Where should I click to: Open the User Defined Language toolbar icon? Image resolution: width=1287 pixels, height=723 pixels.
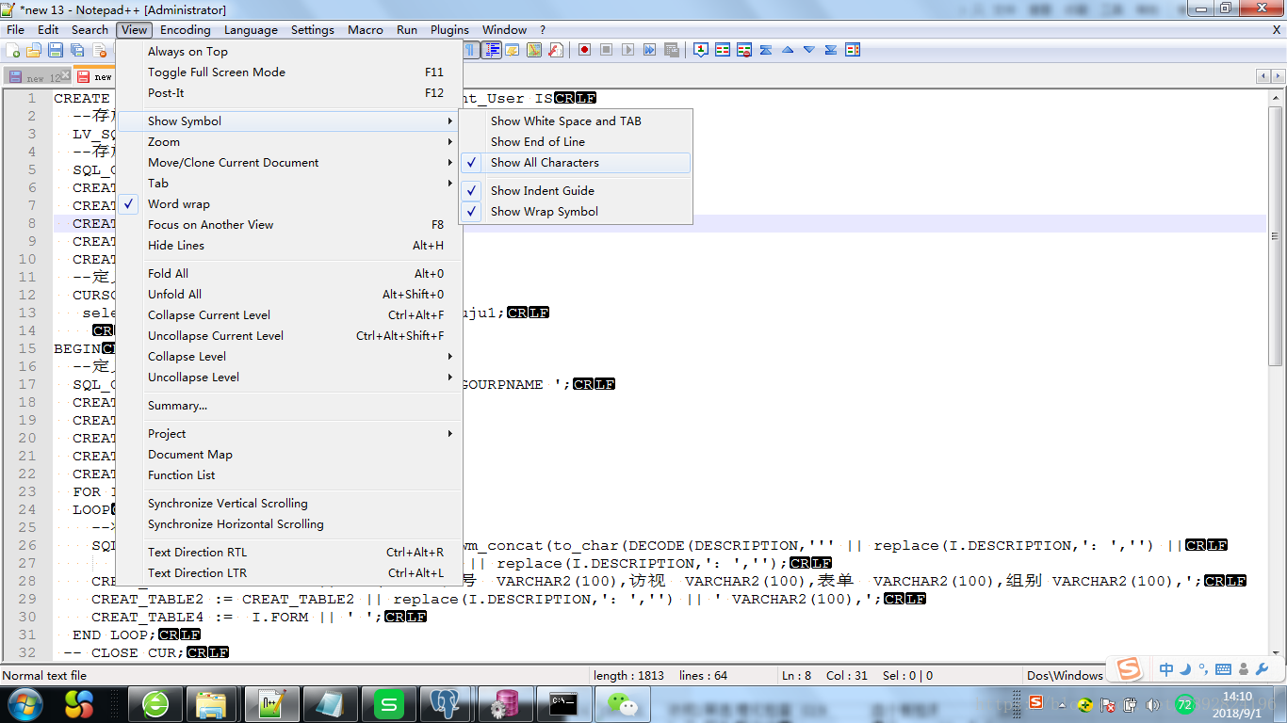513,50
